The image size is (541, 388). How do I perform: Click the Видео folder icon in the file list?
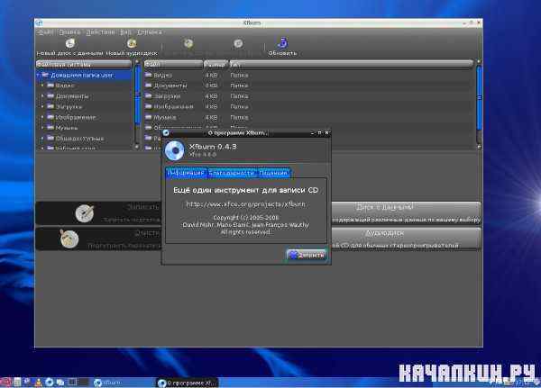point(149,75)
